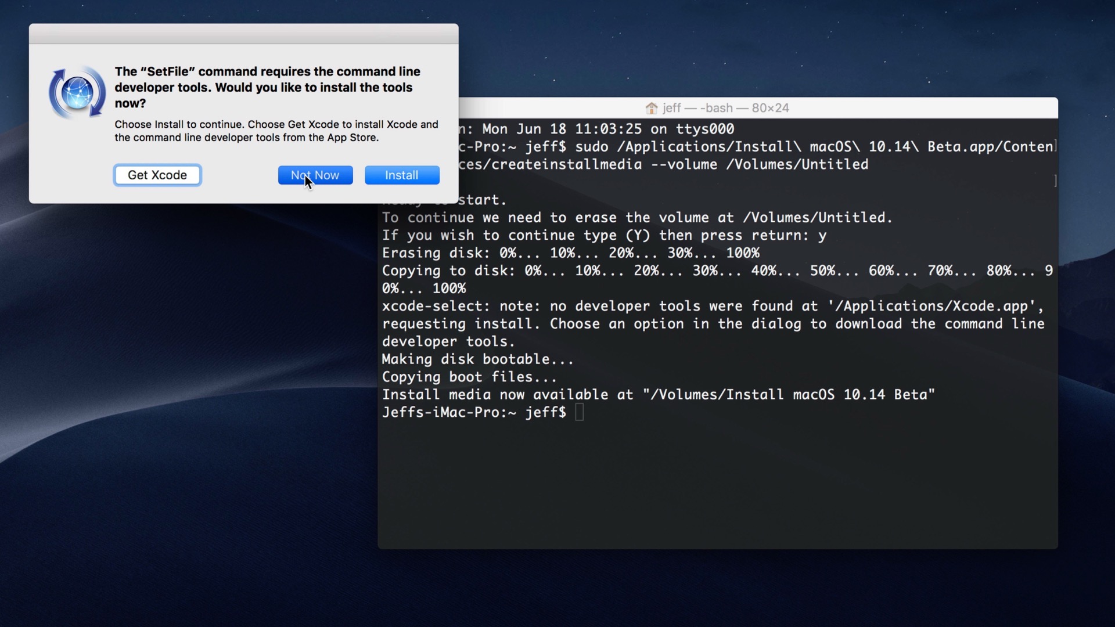Screen dimensions: 1115x627
Task: Click the 'Choose Install to continue' description
Action: coord(276,131)
